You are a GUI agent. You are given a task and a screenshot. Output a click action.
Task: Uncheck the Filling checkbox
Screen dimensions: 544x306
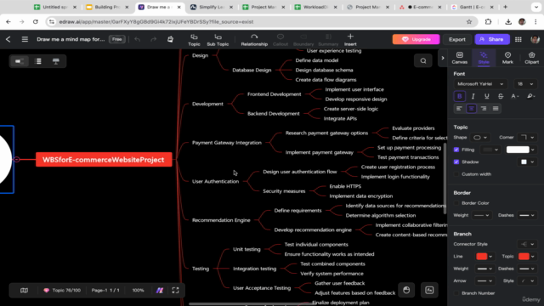coord(456,150)
